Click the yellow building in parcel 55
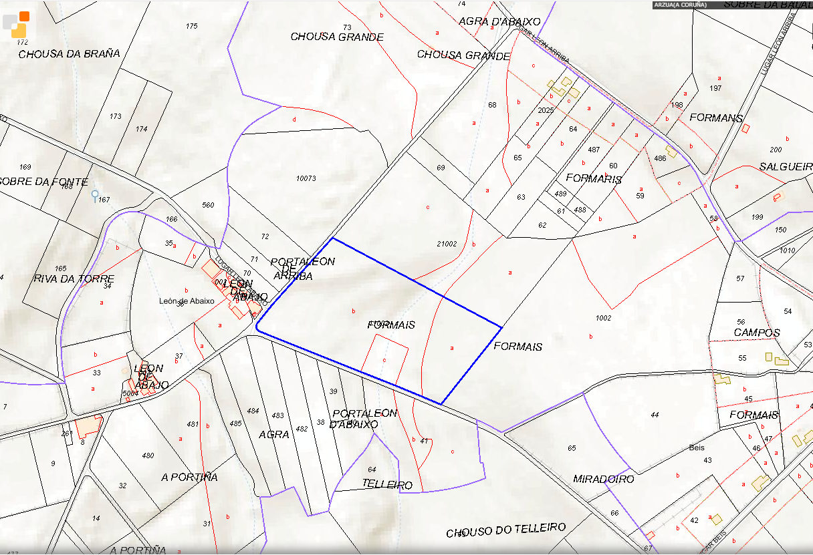This screenshot has height=555, width=813. [x=769, y=357]
